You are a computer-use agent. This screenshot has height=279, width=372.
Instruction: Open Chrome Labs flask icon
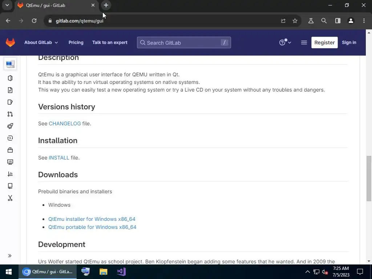(x=311, y=21)
